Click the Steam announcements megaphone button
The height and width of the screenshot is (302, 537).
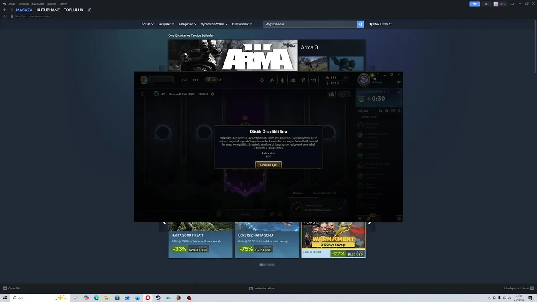[474, 4]
